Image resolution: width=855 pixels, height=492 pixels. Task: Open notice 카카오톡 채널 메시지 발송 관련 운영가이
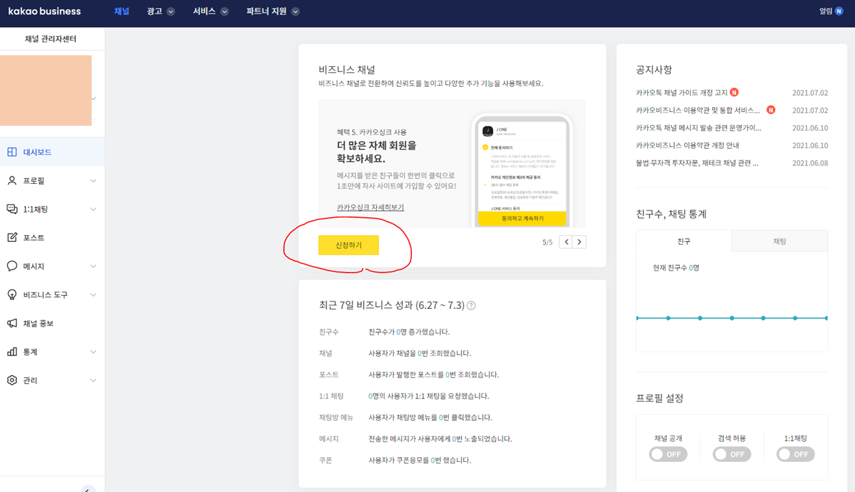pos(698,128)
